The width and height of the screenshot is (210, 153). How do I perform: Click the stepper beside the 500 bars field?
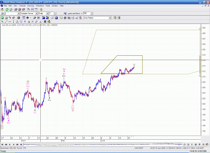pos(92,13)
